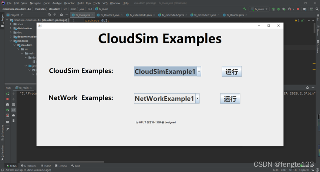Click the print icon in Run panel
Viewport: 320px width, 172px height.
(x=13, y=115)
